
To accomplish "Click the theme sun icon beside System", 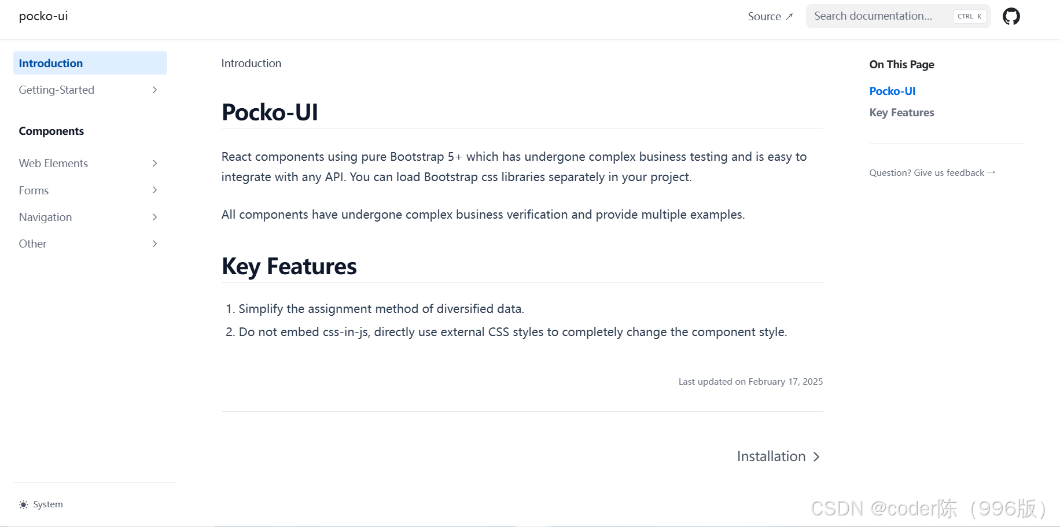I will tap(23, 504).
